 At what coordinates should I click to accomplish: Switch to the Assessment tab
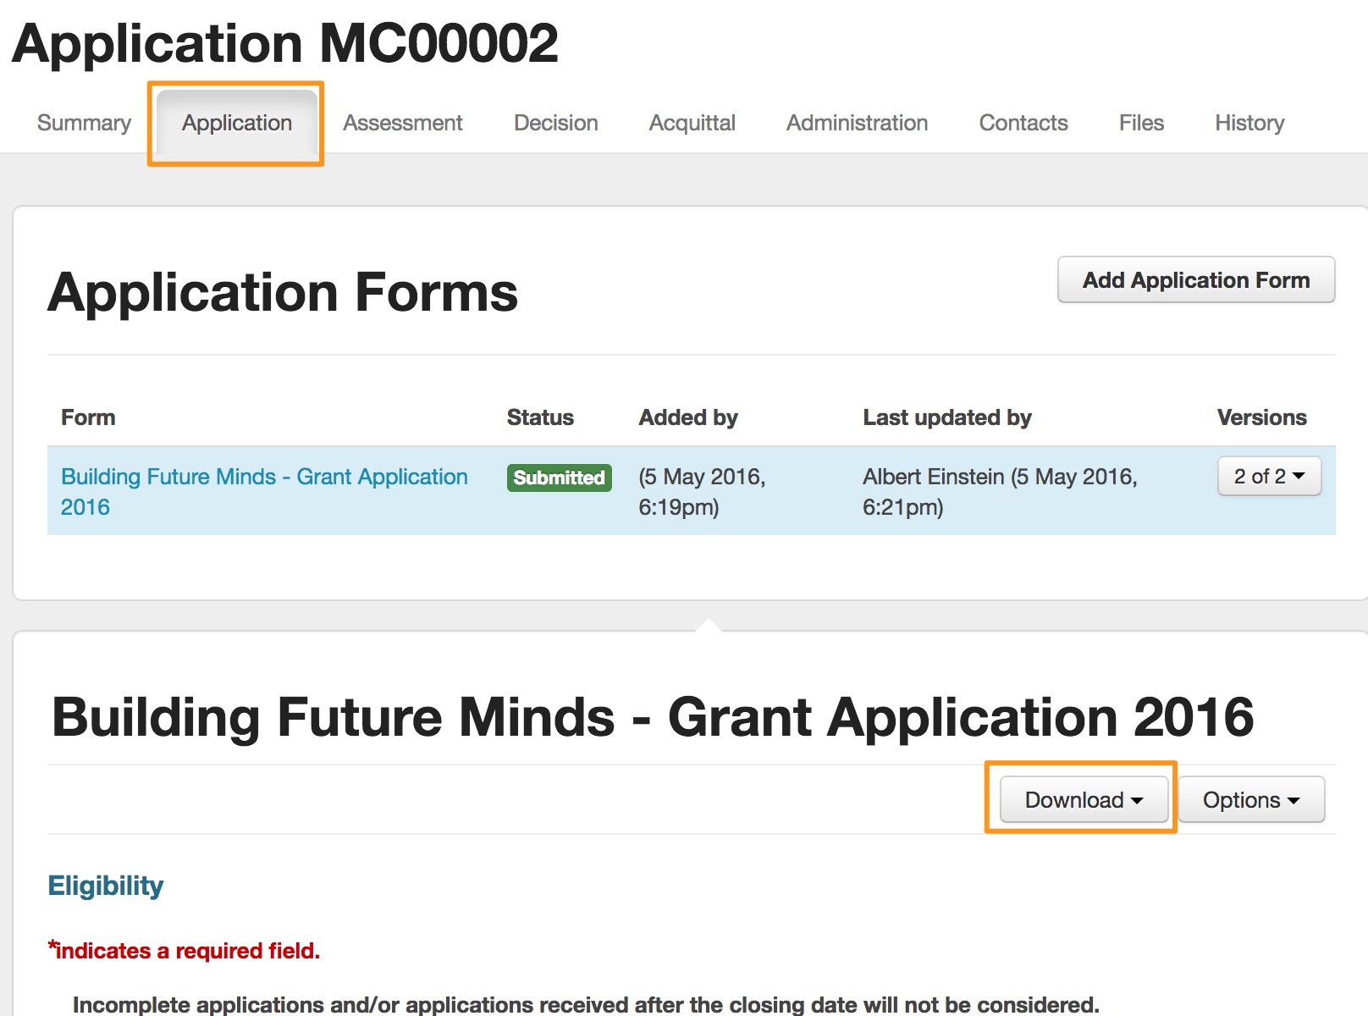click(402, 124)
